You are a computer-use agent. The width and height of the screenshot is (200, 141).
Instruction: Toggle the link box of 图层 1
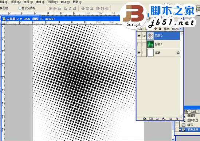[x=144, y=44]
